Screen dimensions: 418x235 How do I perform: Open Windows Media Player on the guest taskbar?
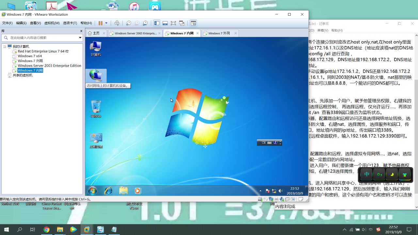coord(137,191)
